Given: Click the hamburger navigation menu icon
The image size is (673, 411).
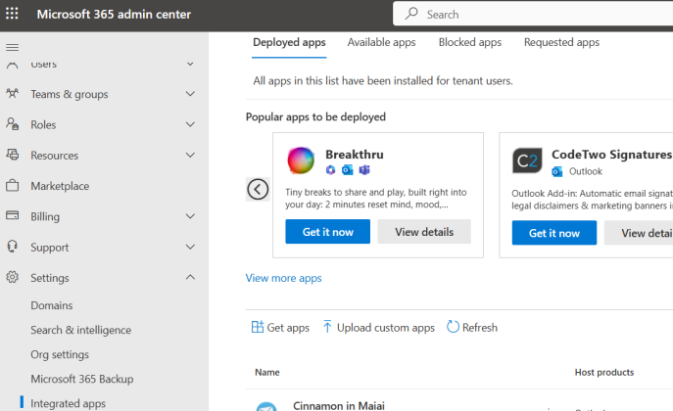Looking at the screenshot, I should tap(13, 47).
